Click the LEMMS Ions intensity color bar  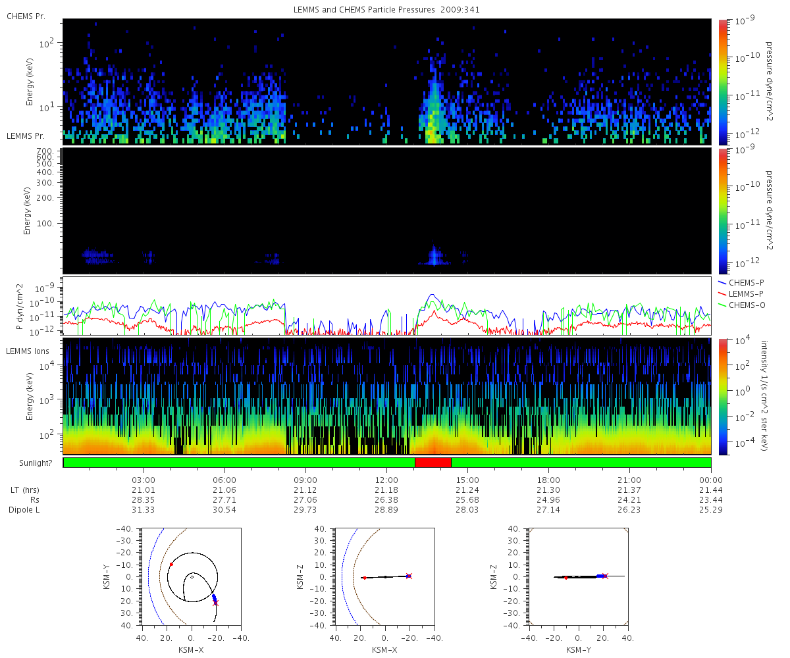click(722, 396)
